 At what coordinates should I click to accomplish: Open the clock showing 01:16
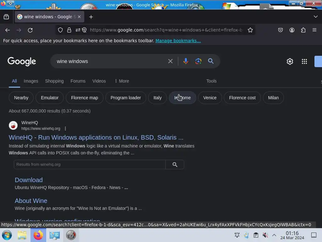292,235
